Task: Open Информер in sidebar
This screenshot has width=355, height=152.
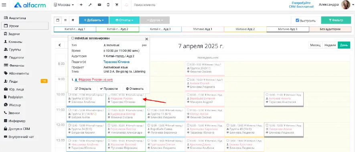Action: coord(25,121)
